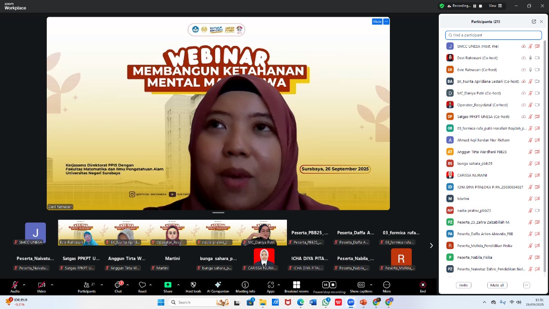Open the Chat panel
Screen dimensions: 549x309
tap(118, 286)
